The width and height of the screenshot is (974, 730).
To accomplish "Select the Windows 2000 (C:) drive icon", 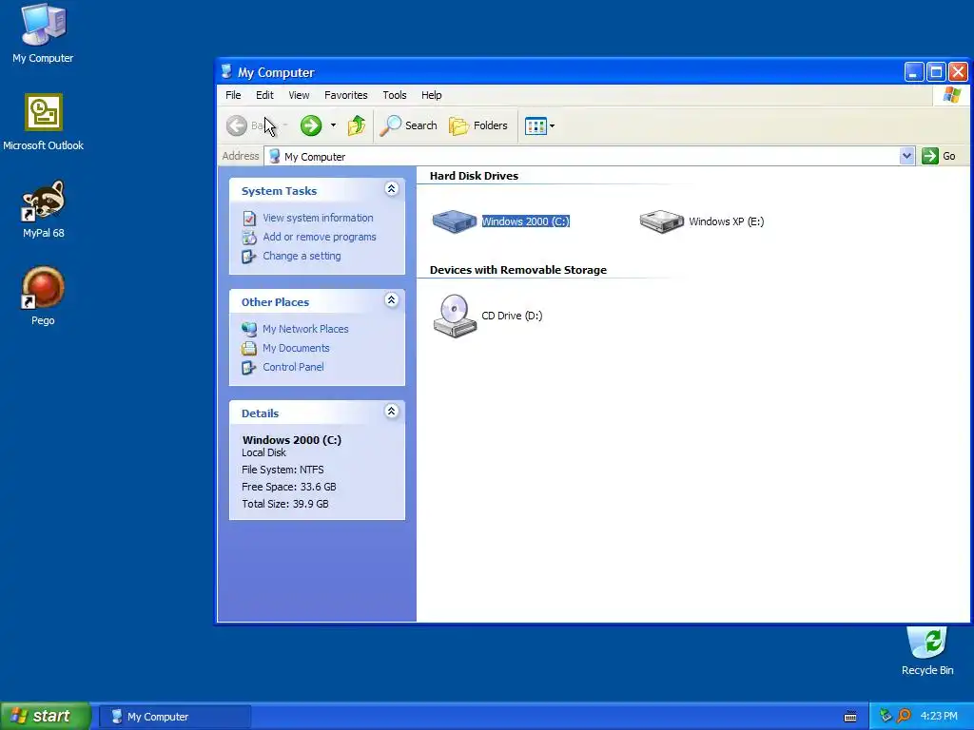I will pyautogui.click(x=454, y=221).
